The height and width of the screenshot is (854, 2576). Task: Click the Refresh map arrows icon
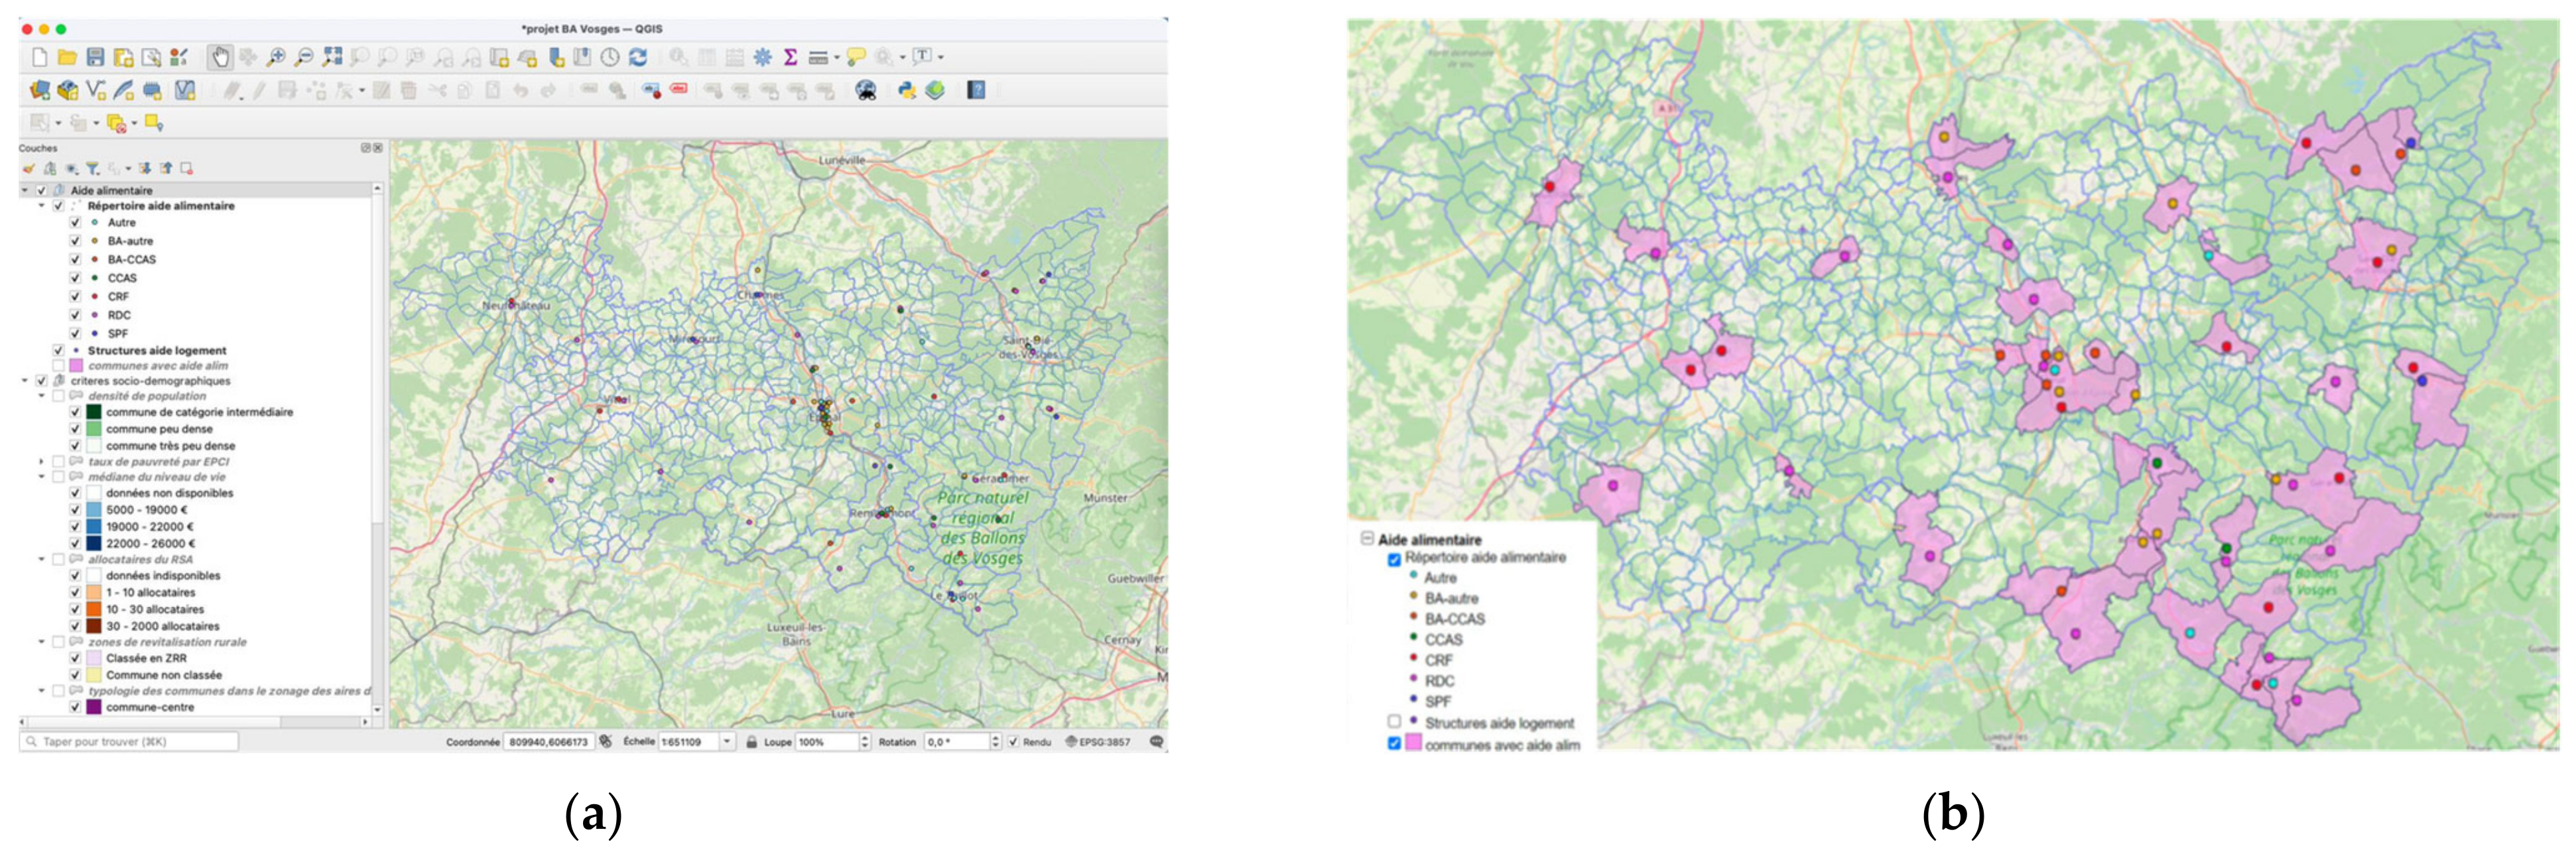[638, 57]
